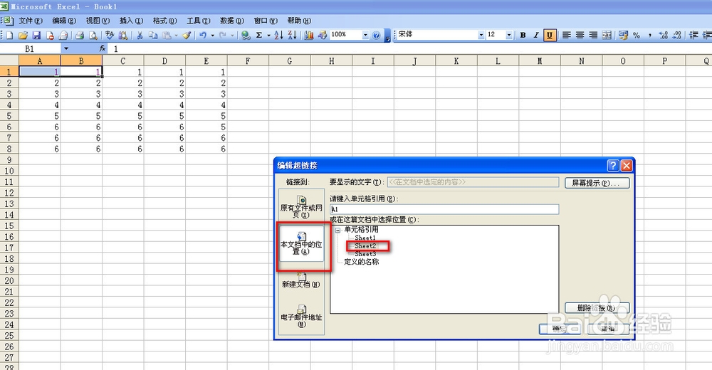
Task: Open the zoom percentage dropdown
Action: pyautogui.click(x=365, y=35)
